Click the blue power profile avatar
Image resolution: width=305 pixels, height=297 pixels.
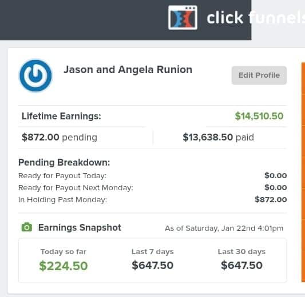35,75
